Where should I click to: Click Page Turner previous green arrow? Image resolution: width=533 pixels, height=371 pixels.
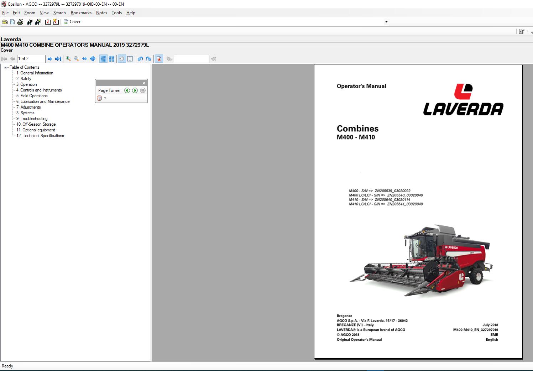127,90
